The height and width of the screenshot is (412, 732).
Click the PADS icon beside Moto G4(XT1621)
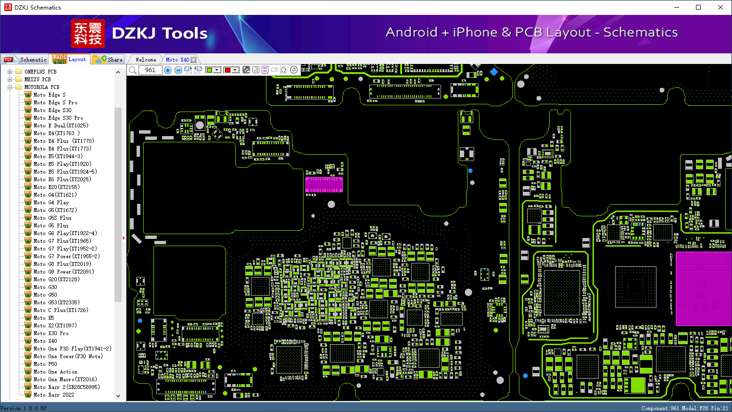pyautogui.click(x=28, y=195)
